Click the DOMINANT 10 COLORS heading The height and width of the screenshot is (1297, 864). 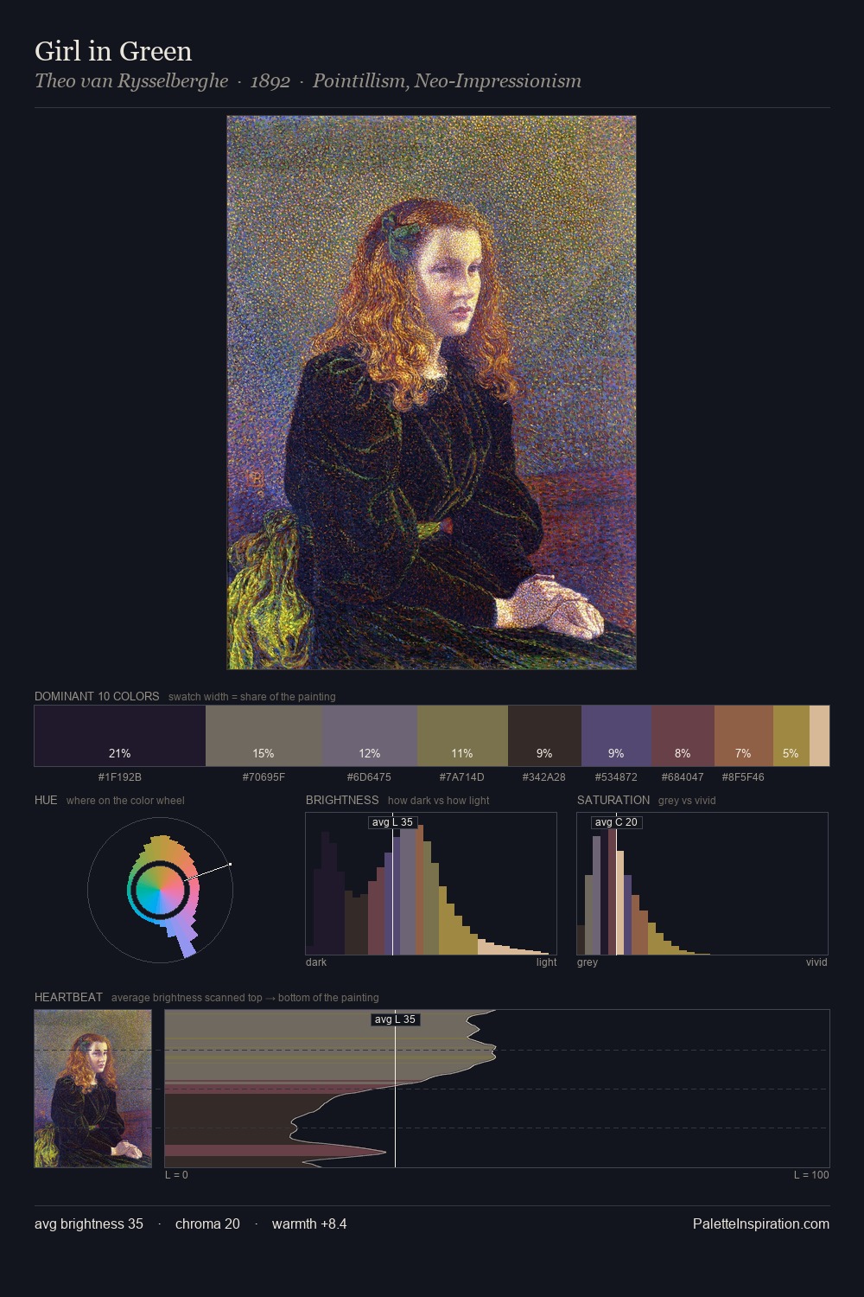coord(97,696)
